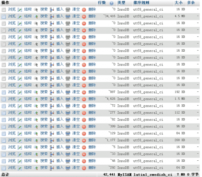Open 结构 text link in the 72-row table row
Screen dimensions: 202x177
tap(28, 106)
